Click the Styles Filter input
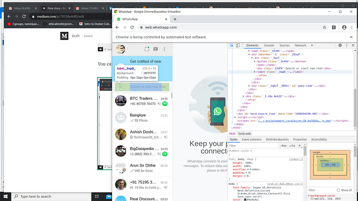The height and width of the screenshot is (201, 358). [x=253, y=145]
